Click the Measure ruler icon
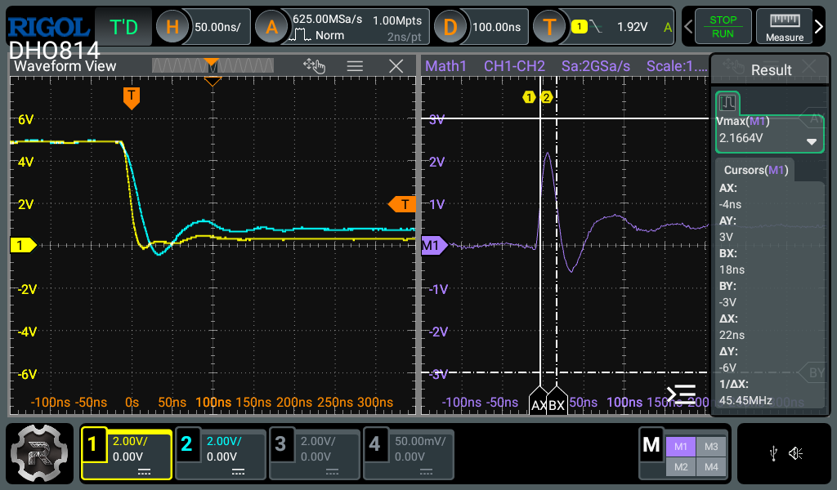The height and width of the screenshot is (490, 837). (x=784, y=27)
